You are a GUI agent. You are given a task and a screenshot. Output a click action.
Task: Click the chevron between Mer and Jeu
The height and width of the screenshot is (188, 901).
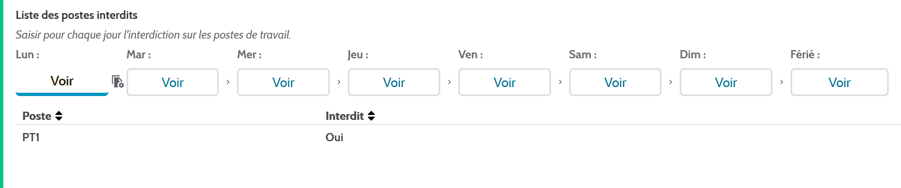(x=339, y=82)
